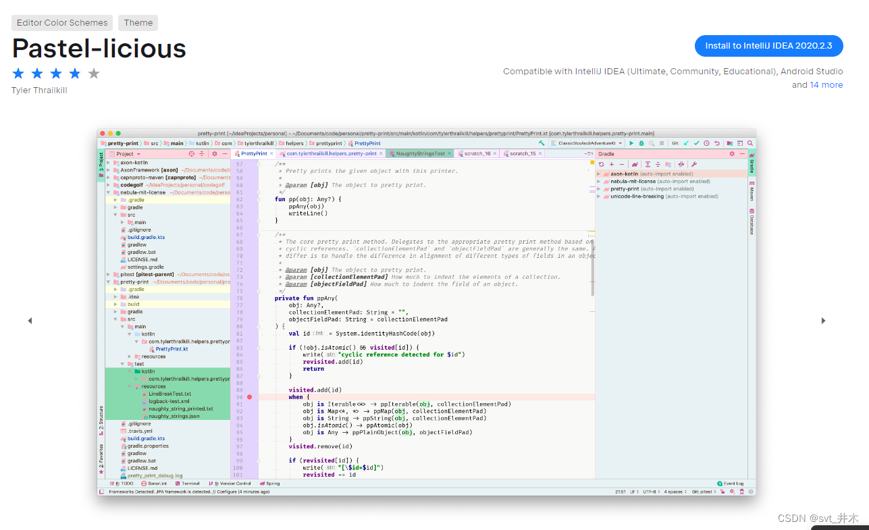
Task: Close the PrettyPrint editor tab
Action: pyautogui.click(x=271, y=154)
